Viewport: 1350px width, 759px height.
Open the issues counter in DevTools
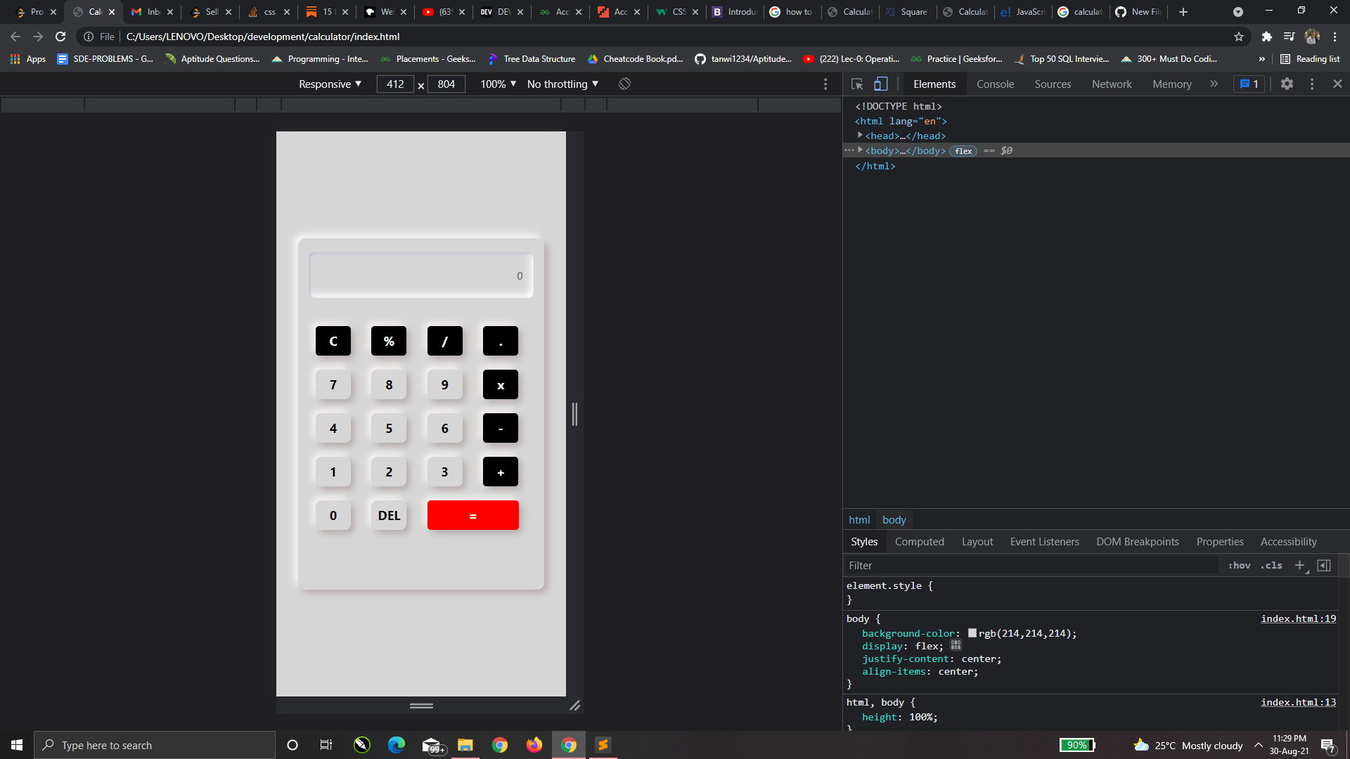coord(1248,84)
